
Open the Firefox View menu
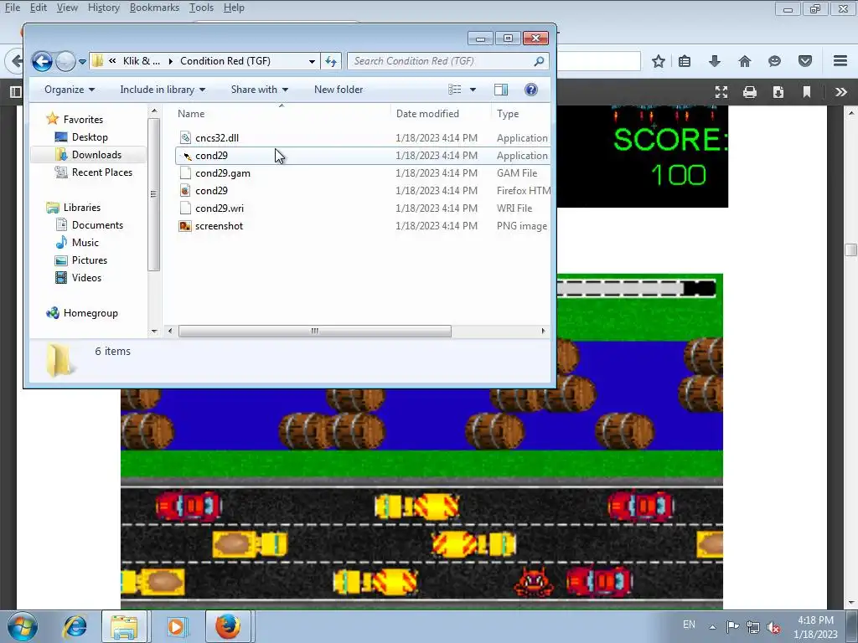coord(67,8)
